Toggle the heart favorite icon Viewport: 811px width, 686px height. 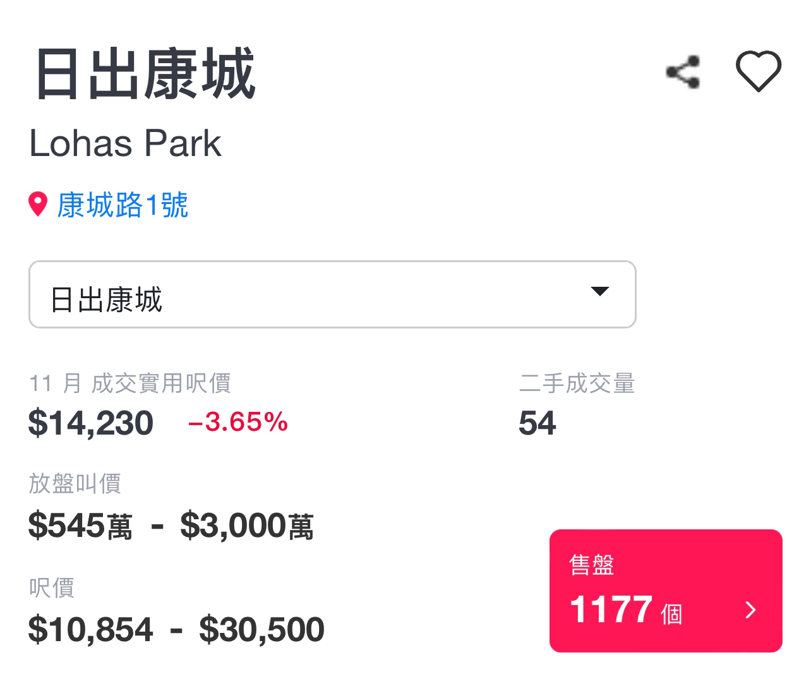click(759, 71)
